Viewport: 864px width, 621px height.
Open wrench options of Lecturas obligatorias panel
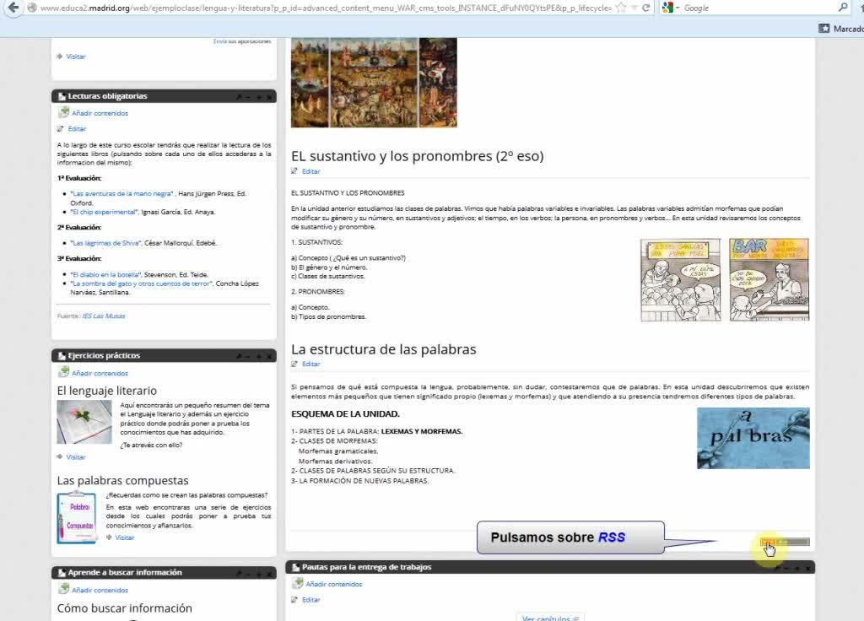pyautogui.click(x=239, y=97)
